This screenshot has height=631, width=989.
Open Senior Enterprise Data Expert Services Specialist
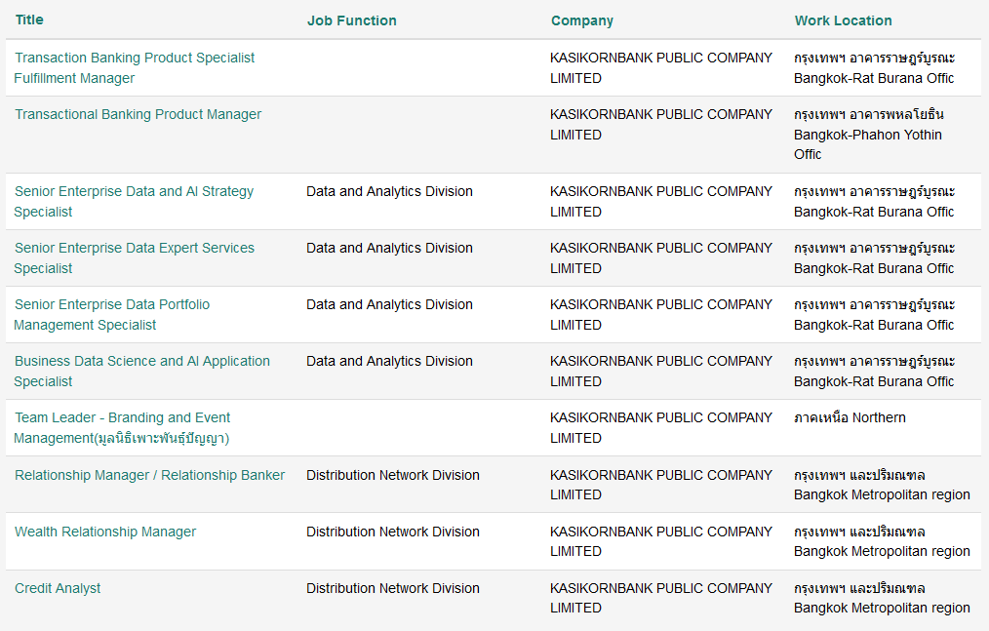135,258
